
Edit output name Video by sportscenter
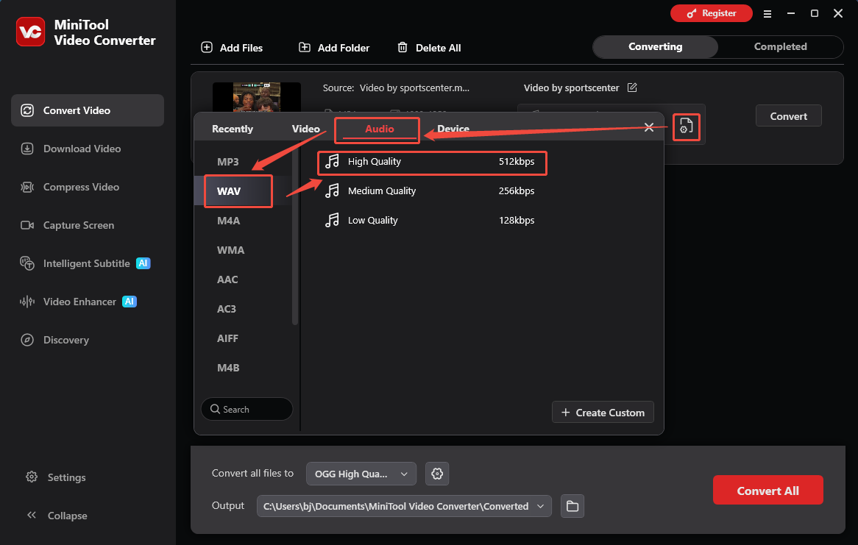[632, 88]
